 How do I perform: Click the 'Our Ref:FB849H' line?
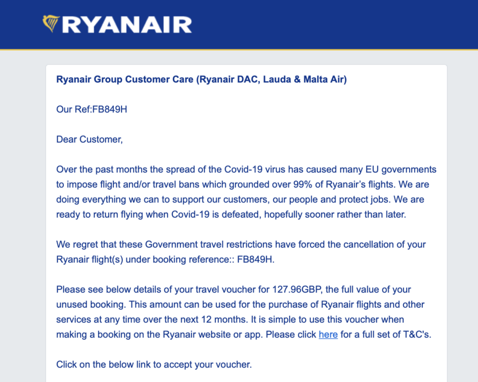click(x=92, y=110)
